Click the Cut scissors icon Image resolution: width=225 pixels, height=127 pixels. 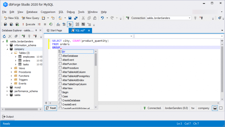pos(83,18)
